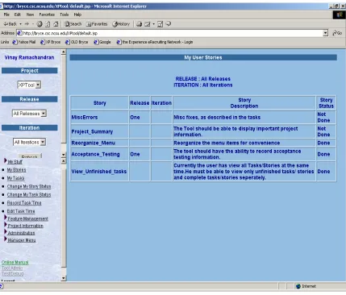Viewport: 346px width, 295px height.
Task: Click the lower sidebar scroll-down arrow
Action: coord(64,278)
